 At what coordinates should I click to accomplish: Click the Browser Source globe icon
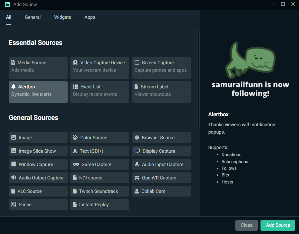tap(137, 138)
